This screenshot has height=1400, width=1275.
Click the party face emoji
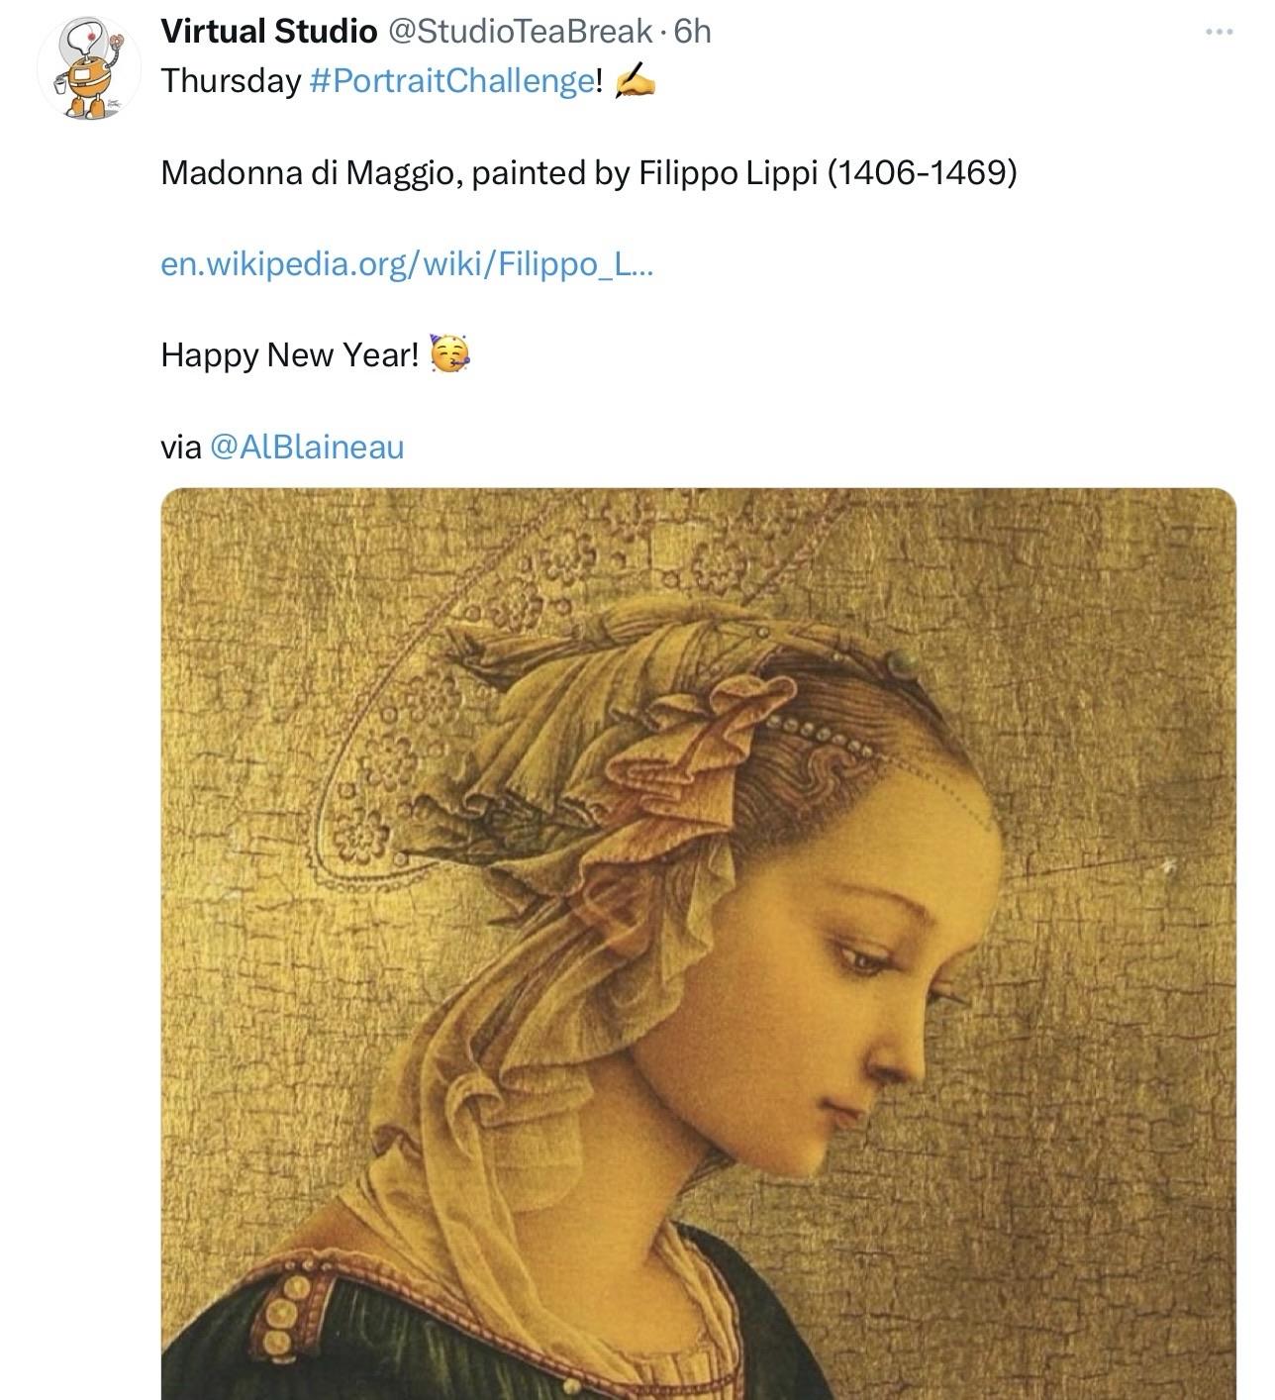[x=449, y=354]
